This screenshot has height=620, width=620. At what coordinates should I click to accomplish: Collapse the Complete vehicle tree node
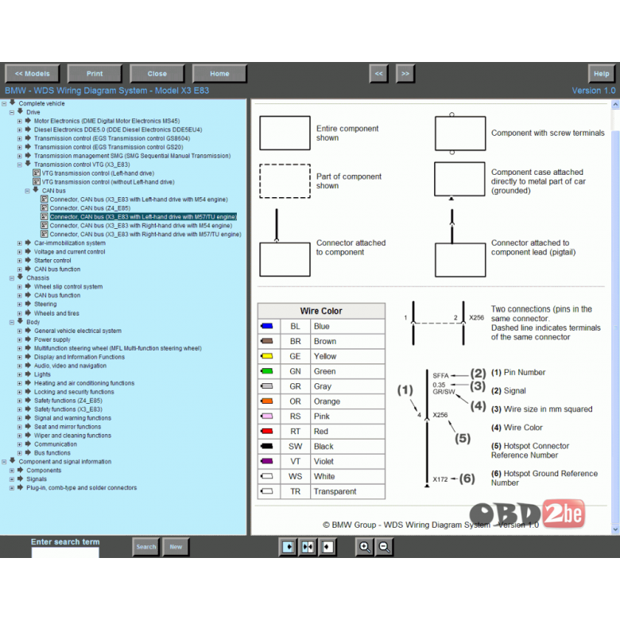click(x=4, y=103)
